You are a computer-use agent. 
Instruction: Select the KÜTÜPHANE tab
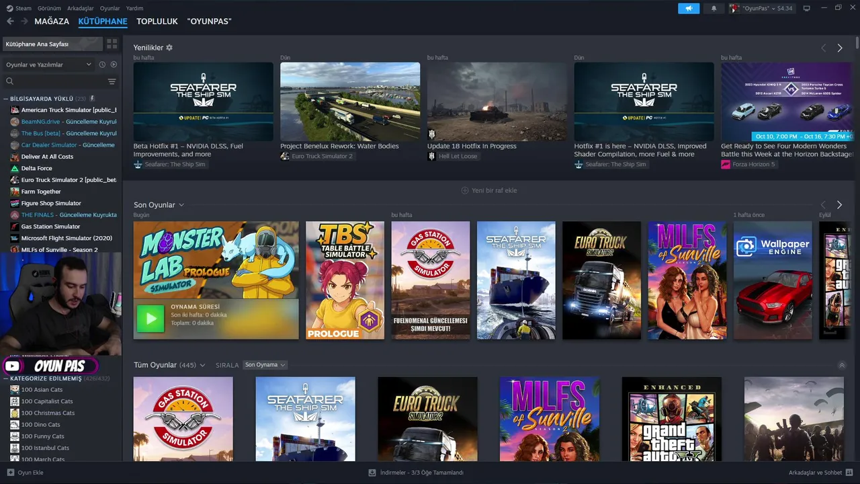[x=103, y=22]
